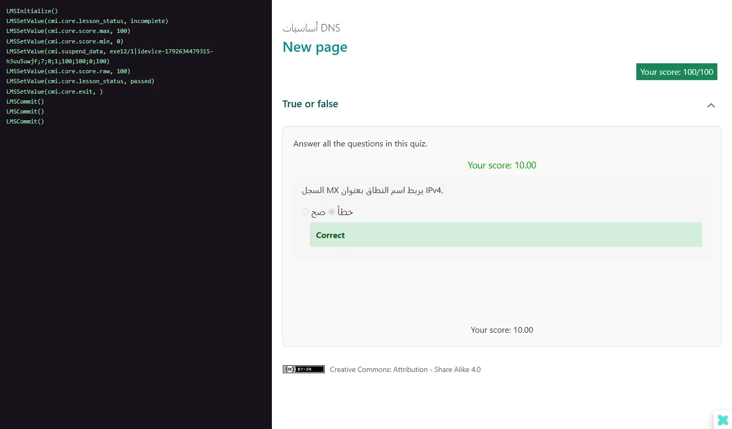732x429 pixels.
Task: Click the cmi.core.score.raw log line
Action: 68,71
